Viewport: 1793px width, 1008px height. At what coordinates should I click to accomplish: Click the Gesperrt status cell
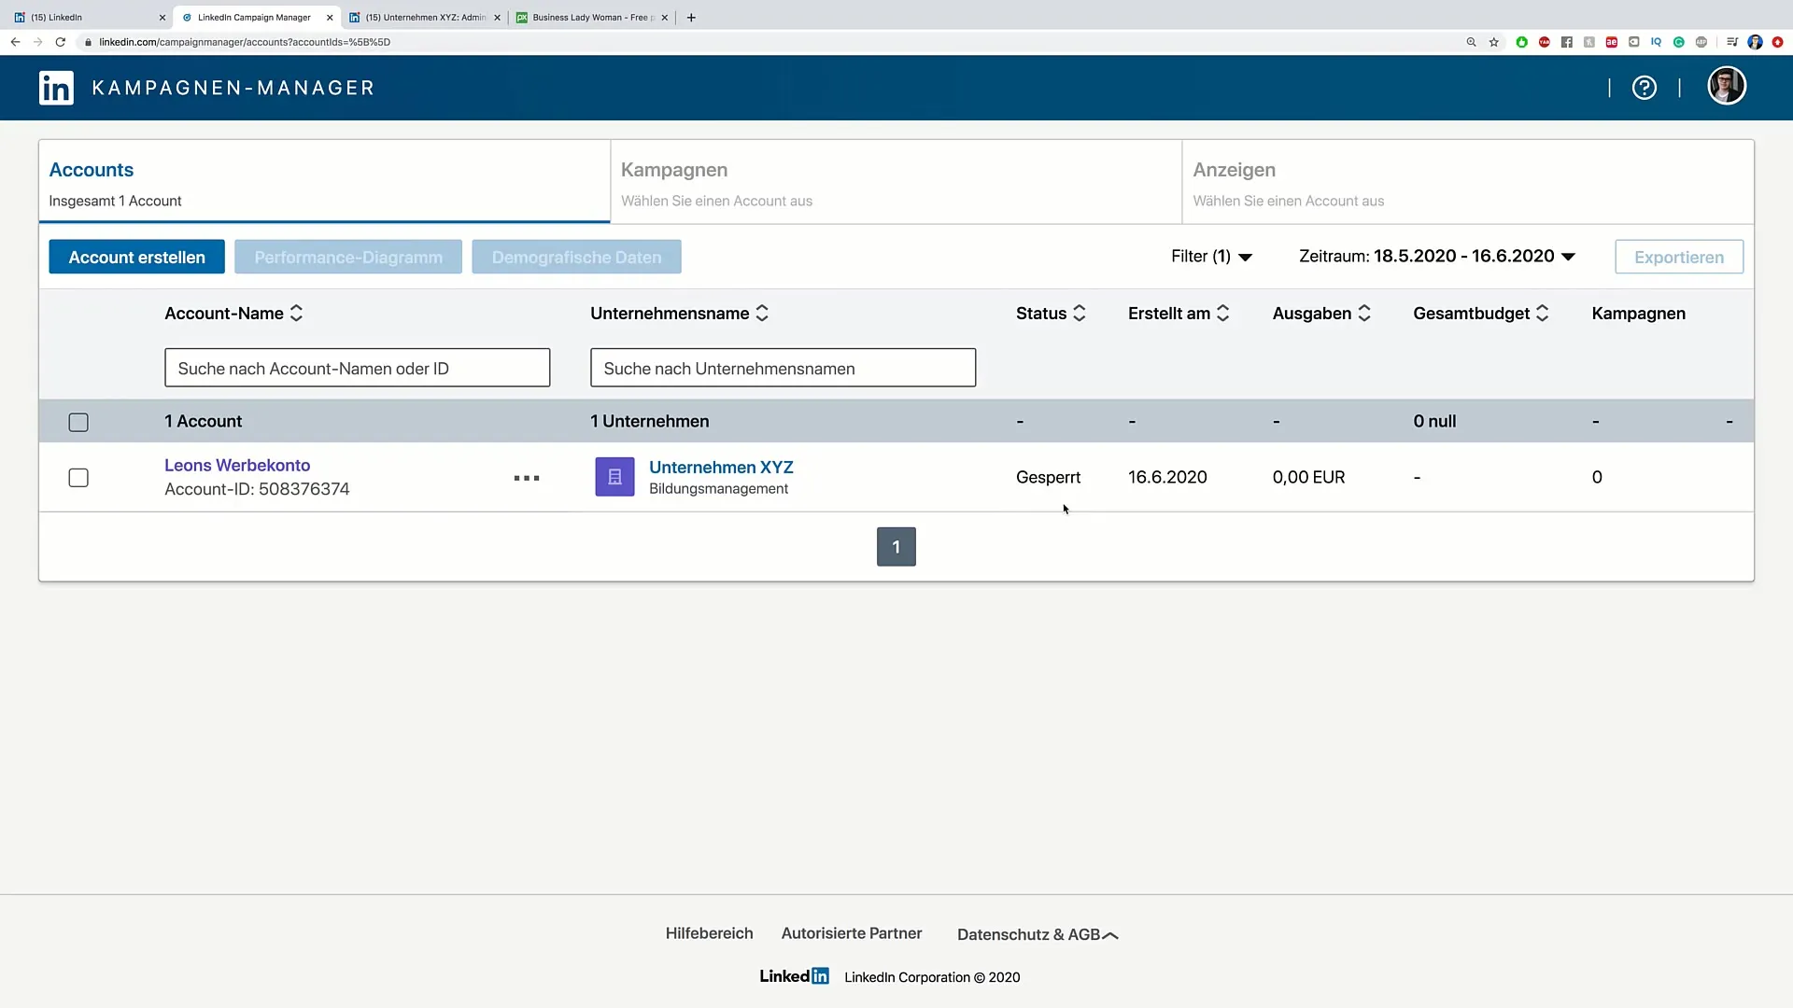[x=1048, y=477]
